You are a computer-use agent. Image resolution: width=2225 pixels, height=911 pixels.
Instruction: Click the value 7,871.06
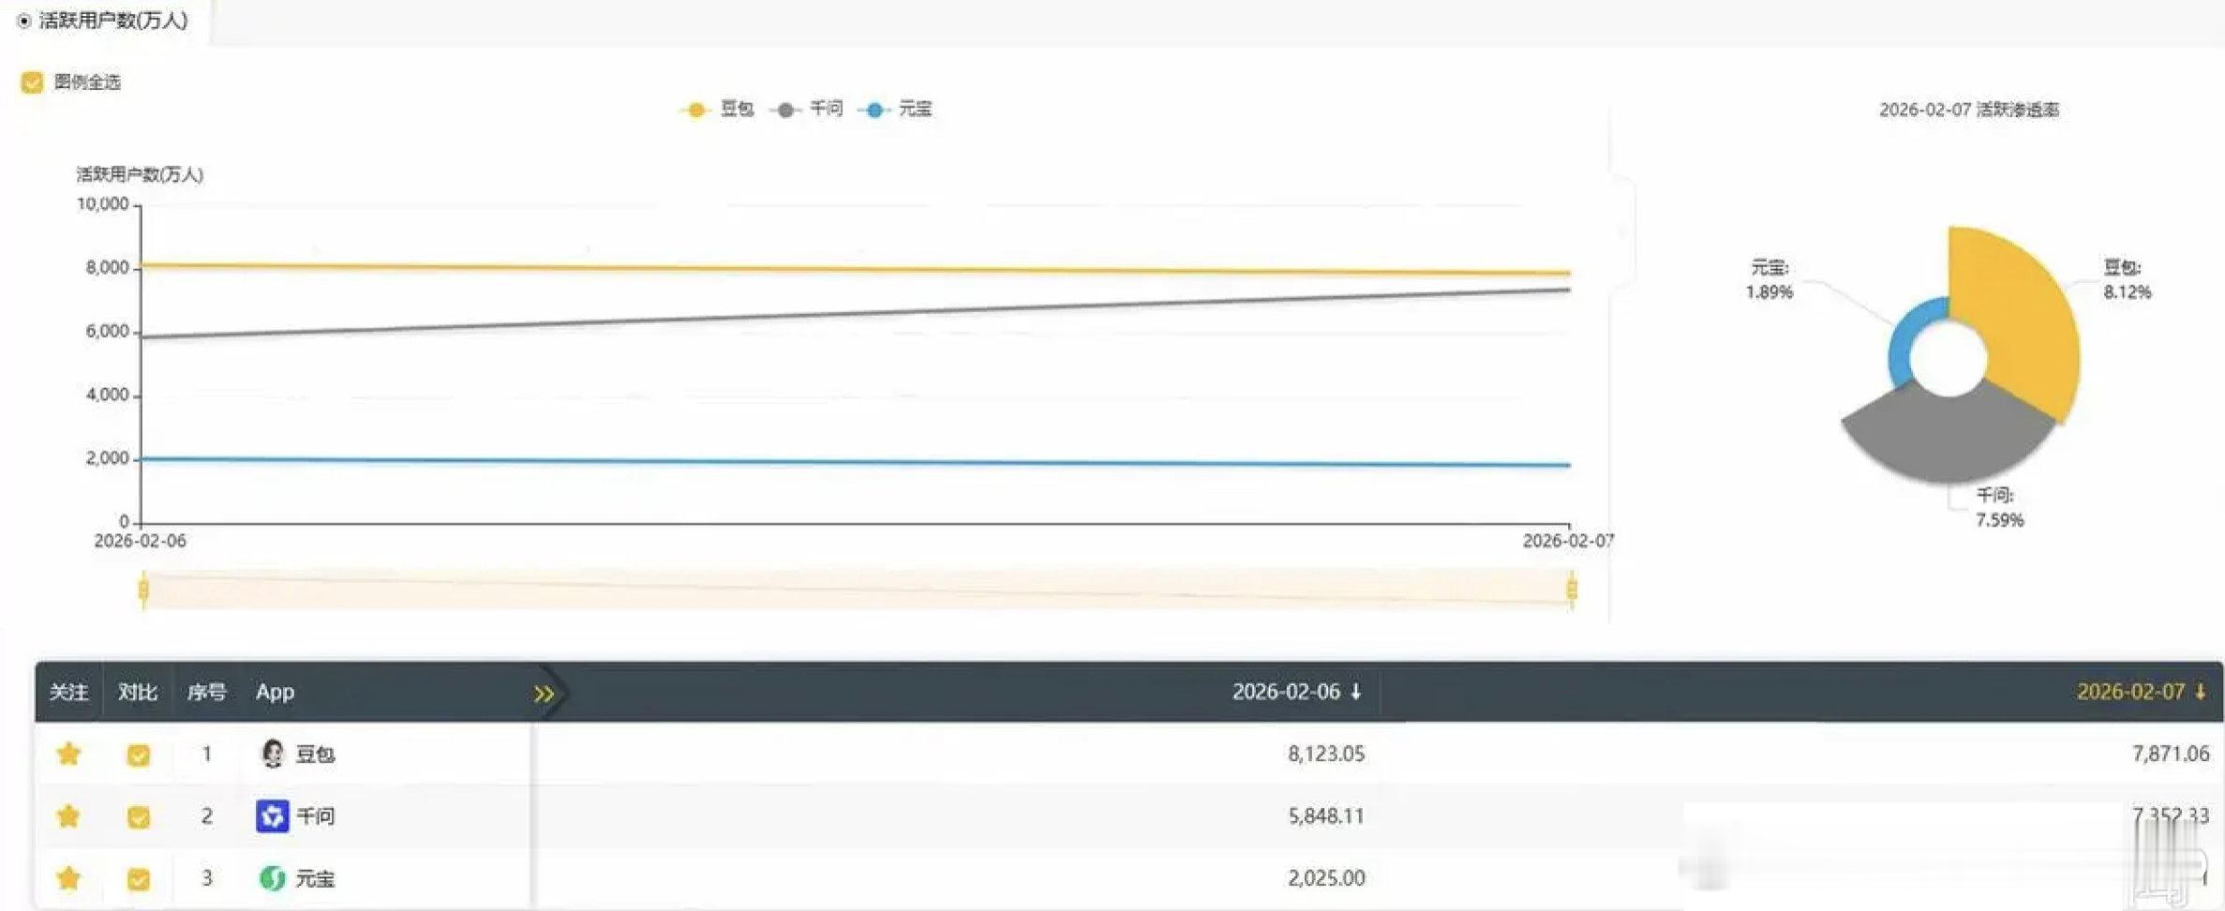click(x=2171, y=754)
